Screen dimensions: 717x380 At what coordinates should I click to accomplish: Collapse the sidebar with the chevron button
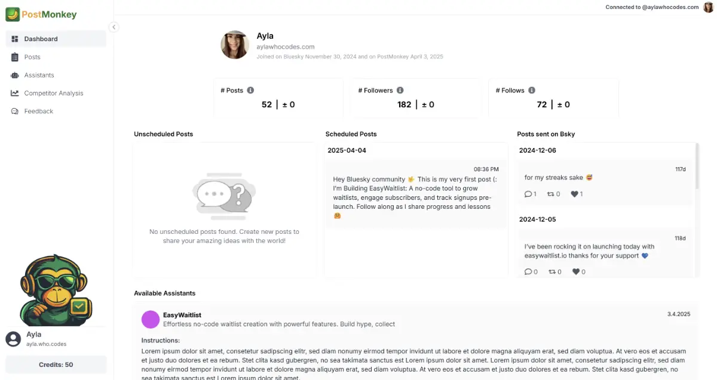(114, 27)
